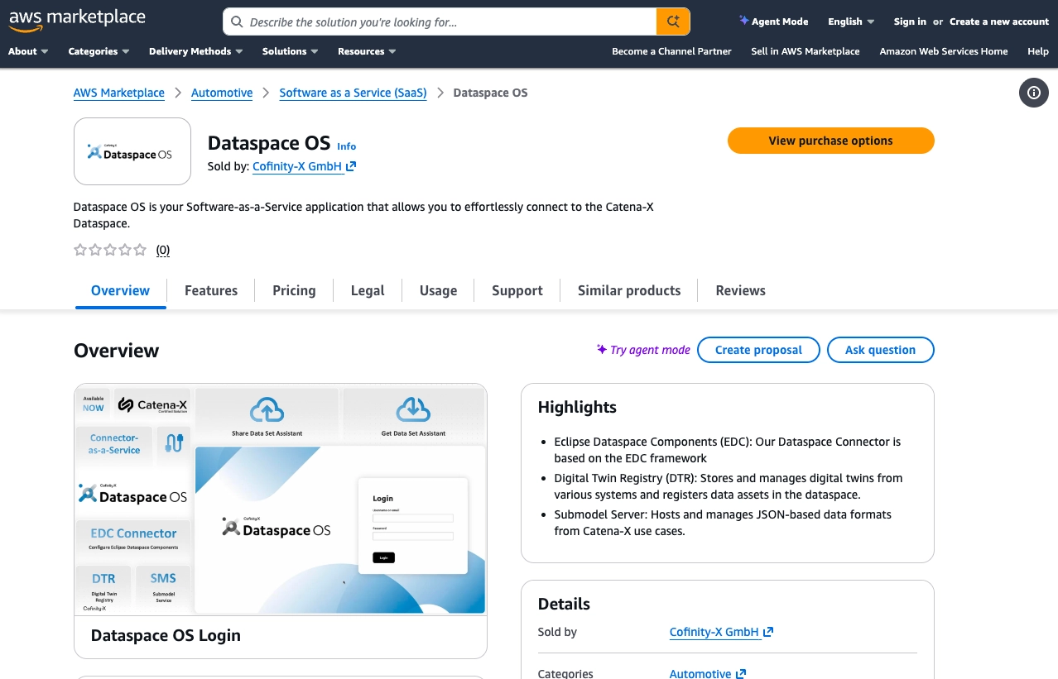
Task: Click the external link icon beside Cofinity-X GmbH under title
Action: tap(351, 166)
